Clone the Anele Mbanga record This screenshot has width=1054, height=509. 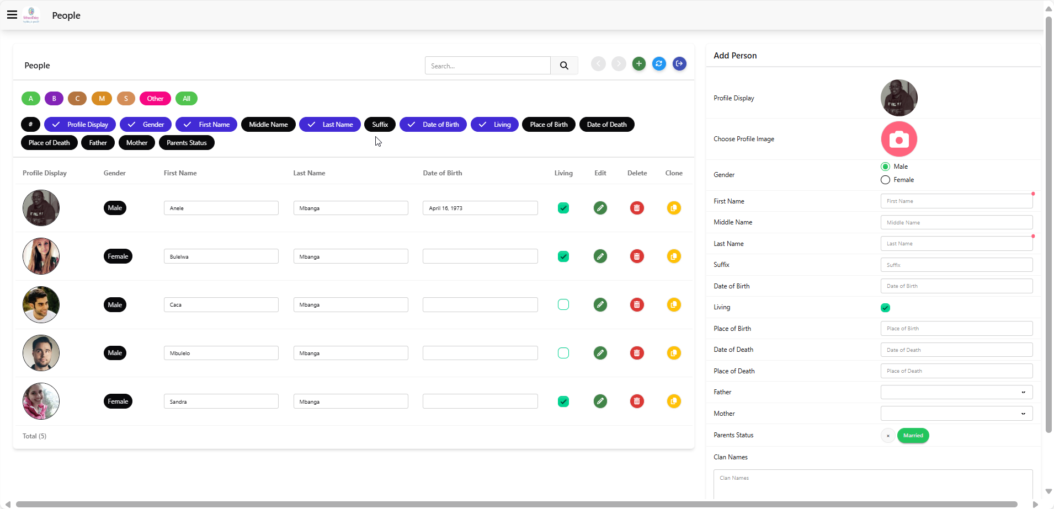pyautogui.click(x=674, y=208)
